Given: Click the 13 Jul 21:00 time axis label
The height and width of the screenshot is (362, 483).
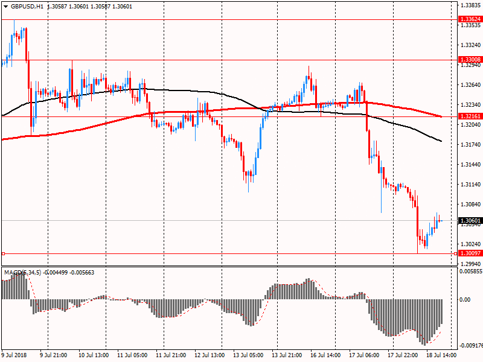Looking at the screenshot, I should click(x=287, y=355).
